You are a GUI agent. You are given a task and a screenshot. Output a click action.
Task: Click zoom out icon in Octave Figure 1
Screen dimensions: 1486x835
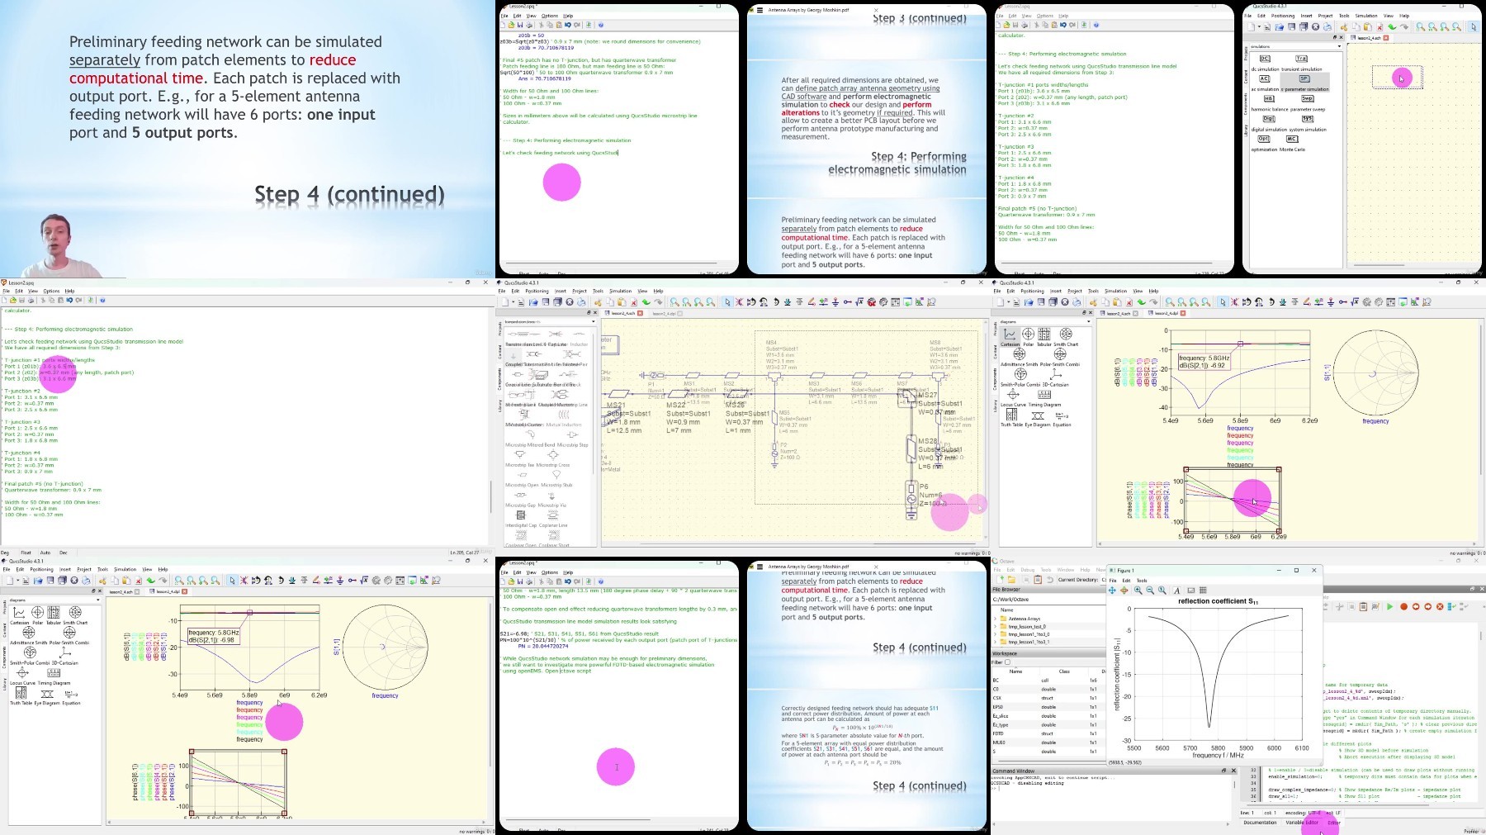(1150, 590)
